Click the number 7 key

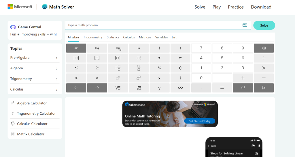[x=201, y=48]
